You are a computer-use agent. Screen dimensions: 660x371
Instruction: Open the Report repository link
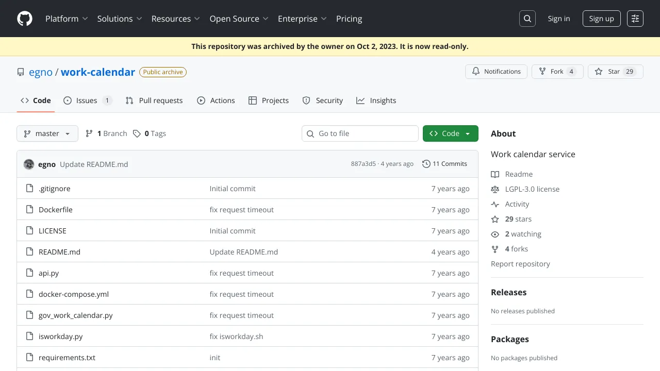(520, 264)
